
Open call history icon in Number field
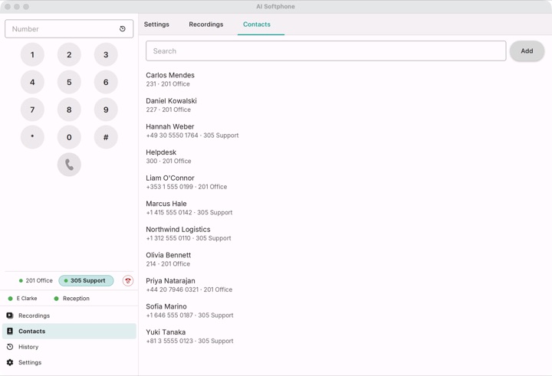(x=123, y=29)
